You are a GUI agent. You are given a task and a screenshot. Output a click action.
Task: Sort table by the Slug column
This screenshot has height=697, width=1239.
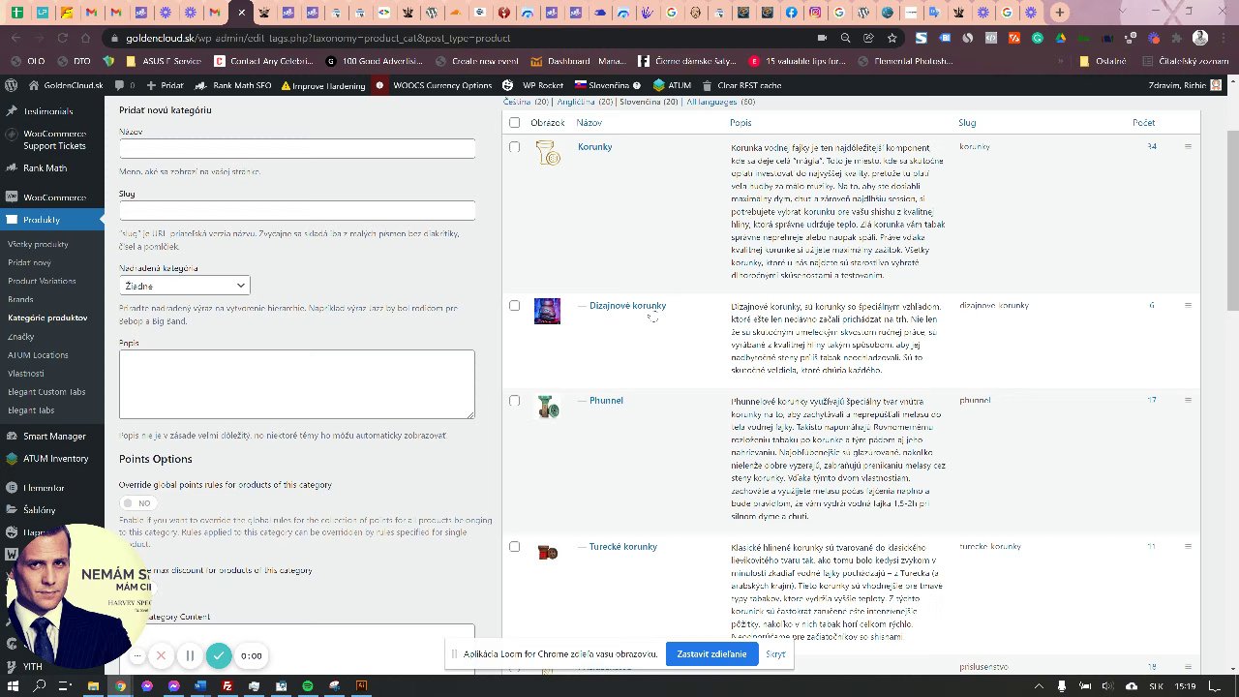click(967, 123)
